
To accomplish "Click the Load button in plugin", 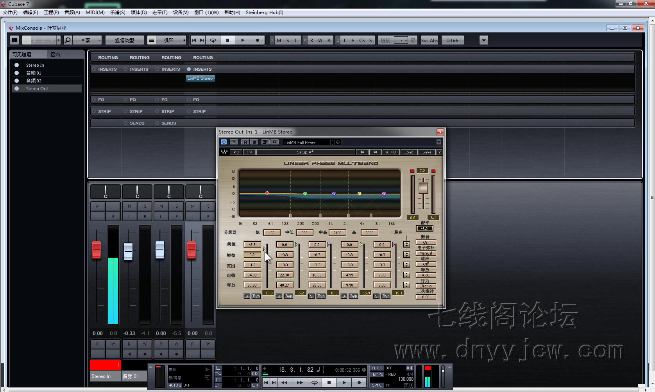I will (x=409, y=152).
